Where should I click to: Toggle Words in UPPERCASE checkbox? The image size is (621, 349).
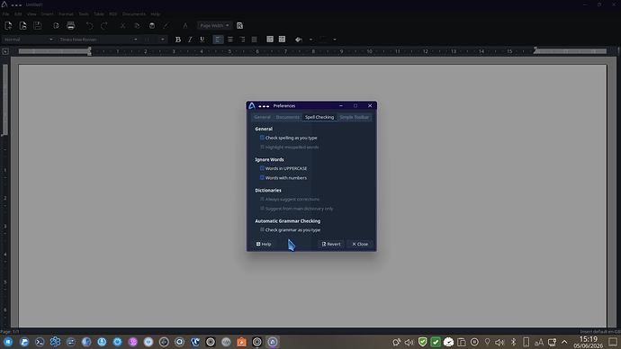(x=262, y=168)
